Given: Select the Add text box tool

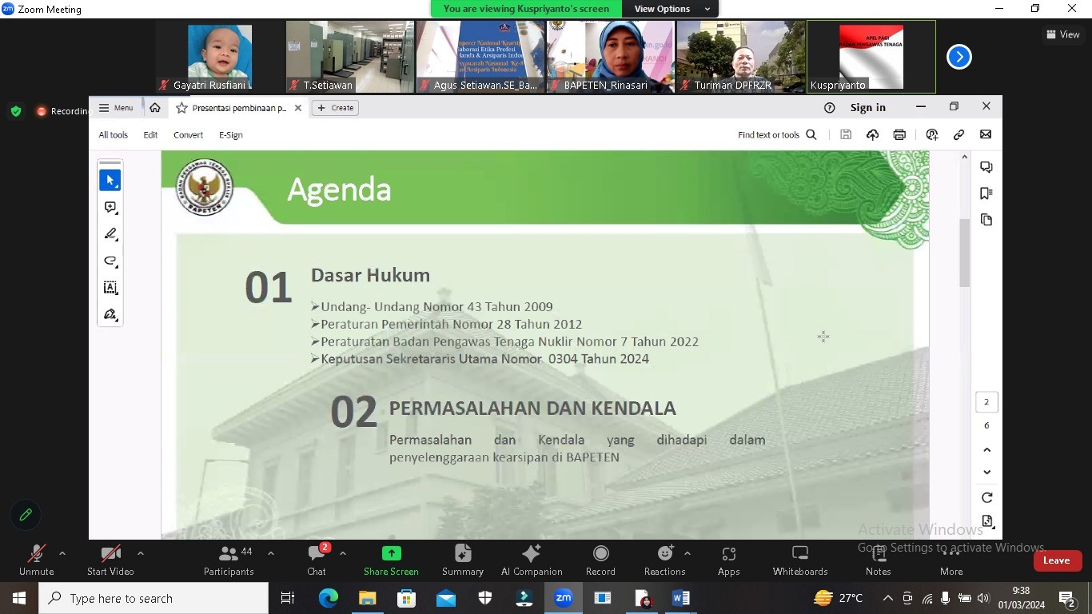Looking at the screenshot, I should (110, 288).
